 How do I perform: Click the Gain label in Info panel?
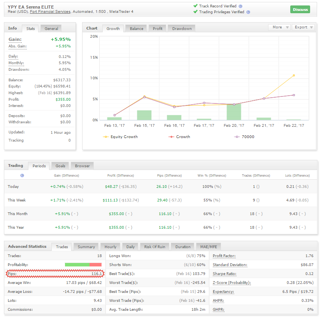(x=15, y=39)
